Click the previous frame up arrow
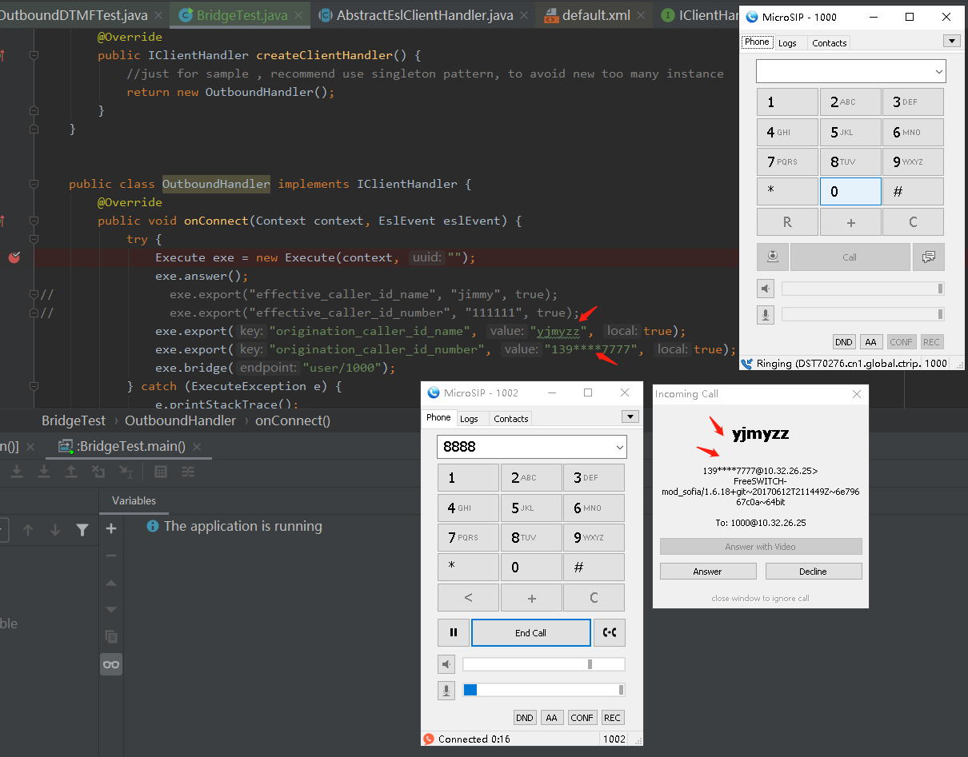968x757 pixels. coord(28,529)
